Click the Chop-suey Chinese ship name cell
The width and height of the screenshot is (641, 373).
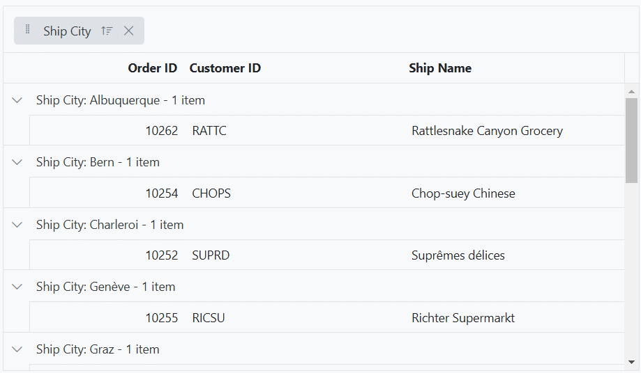[463, 193]
